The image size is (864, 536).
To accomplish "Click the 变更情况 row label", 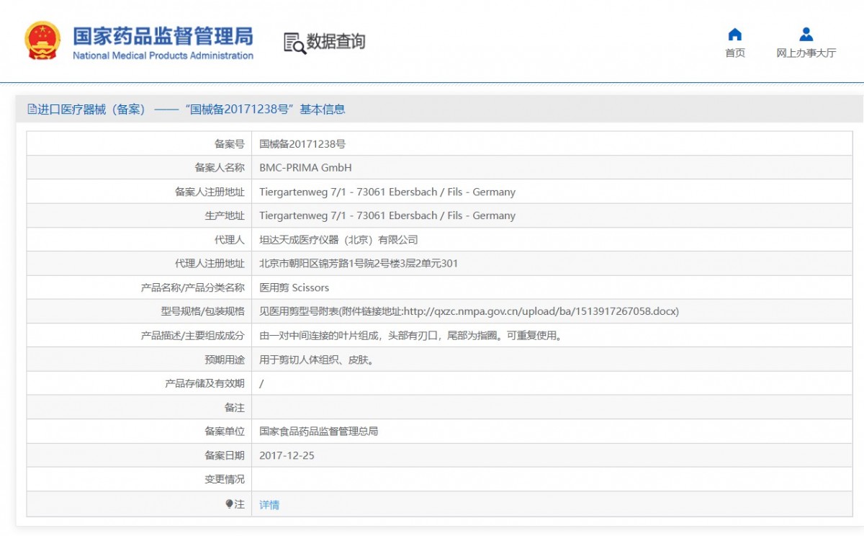I will 225,480.
